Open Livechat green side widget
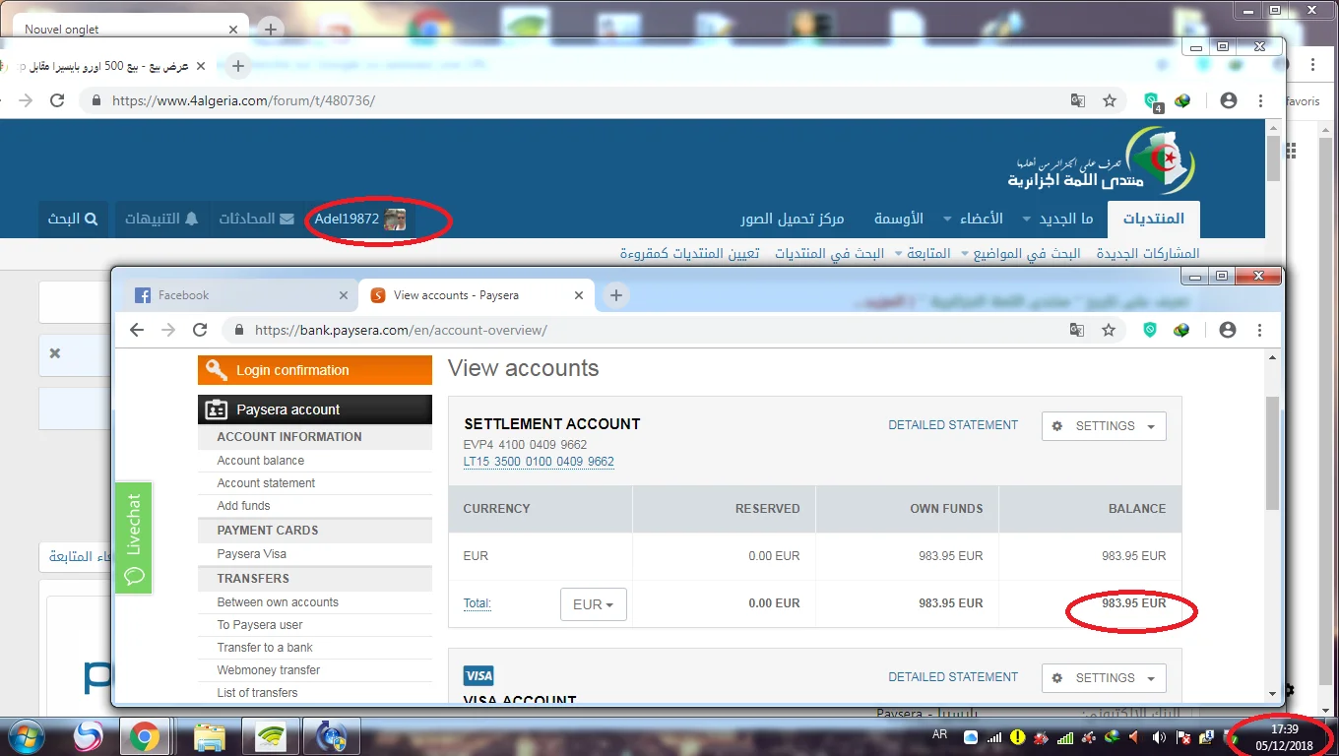Screen dimensions: 1339x756 [134, 537]
